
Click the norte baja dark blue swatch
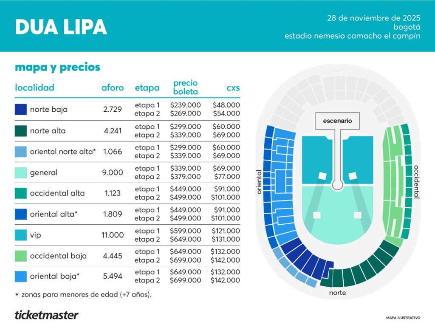coord(20,110)
